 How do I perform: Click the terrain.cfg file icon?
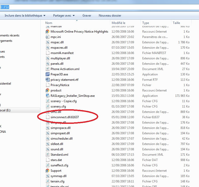[48, 181]
